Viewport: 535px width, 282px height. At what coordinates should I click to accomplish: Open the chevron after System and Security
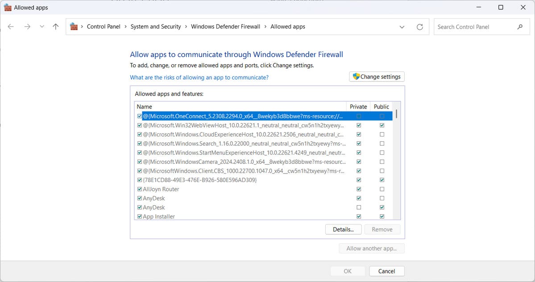click(186, 27)
